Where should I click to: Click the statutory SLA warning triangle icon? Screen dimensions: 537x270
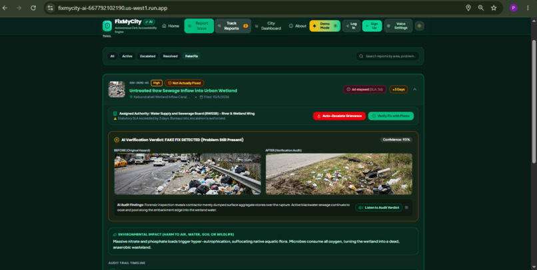[x=115, y=118]
